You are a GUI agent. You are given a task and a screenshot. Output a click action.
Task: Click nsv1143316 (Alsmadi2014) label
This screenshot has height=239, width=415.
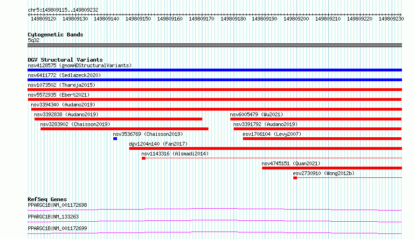pos(175,154)
